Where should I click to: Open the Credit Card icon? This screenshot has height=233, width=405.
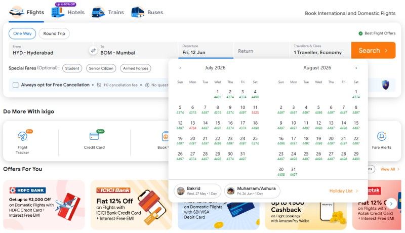click(94, 136)
